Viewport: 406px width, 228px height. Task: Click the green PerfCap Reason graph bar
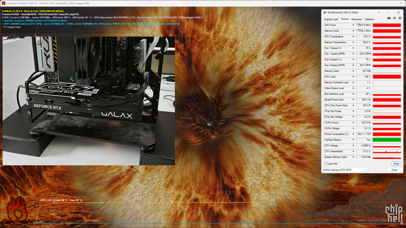387,140
